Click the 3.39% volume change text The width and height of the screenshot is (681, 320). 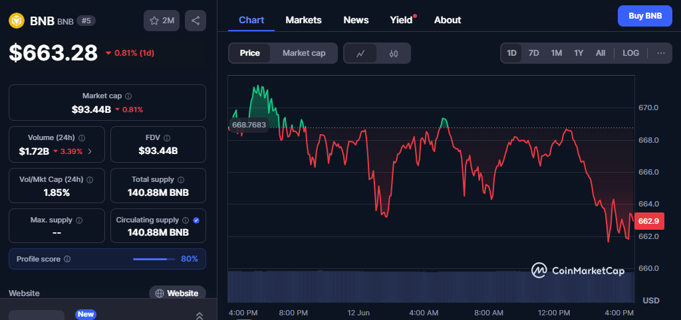(x=71, y=151)
